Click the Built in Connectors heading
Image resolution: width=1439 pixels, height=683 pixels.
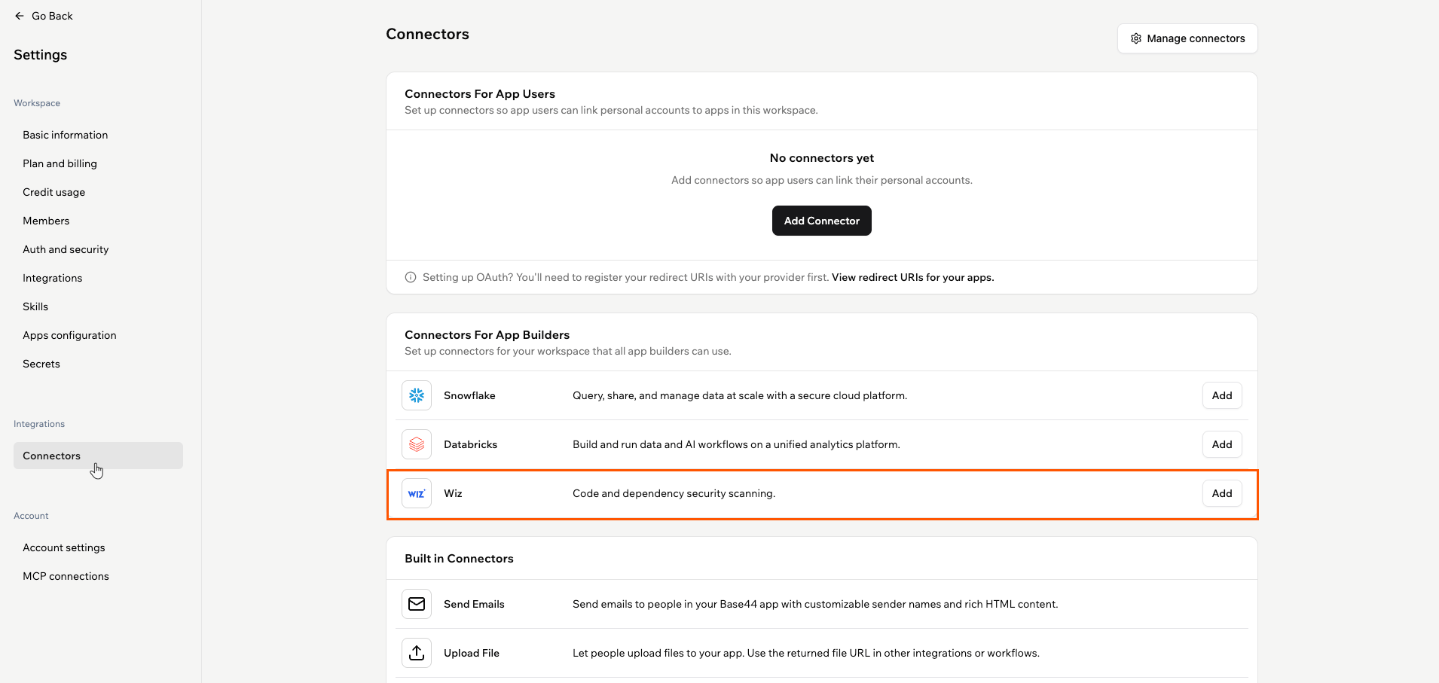point(459,559)
